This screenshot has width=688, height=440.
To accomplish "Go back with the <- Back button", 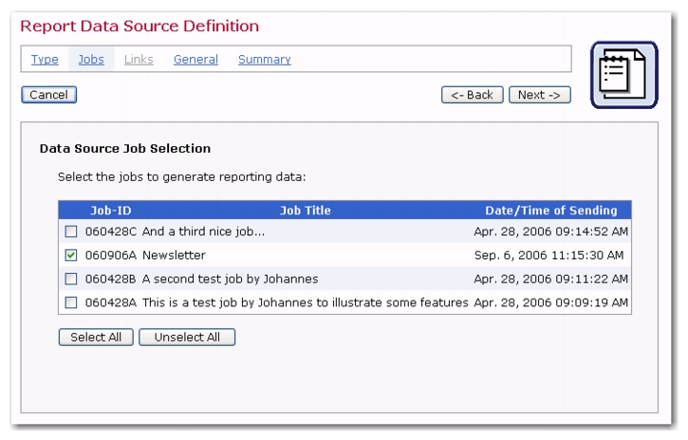I will [x=473, y=95].
